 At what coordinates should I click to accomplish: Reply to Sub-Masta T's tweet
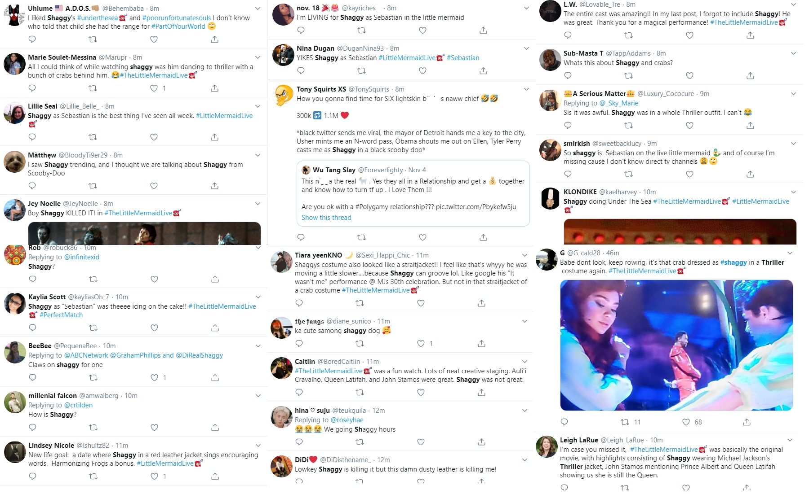pyautogui.click(x=568, y=75)
